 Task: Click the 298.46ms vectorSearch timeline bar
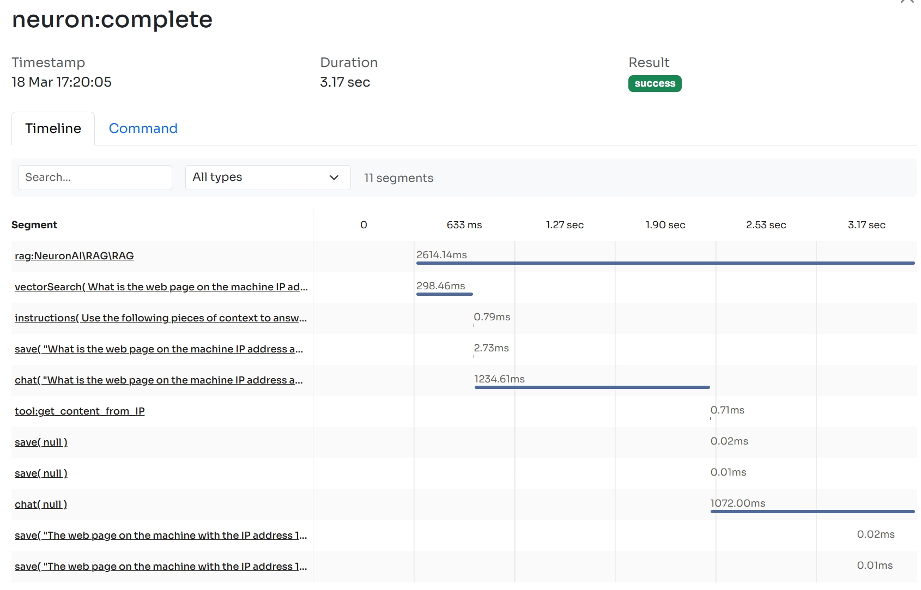pyautogui.click(x=444, y=294)
